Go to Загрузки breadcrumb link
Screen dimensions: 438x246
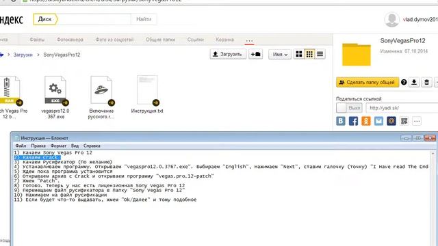(x=23, y=55)
